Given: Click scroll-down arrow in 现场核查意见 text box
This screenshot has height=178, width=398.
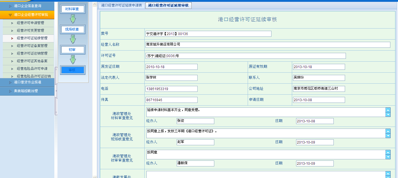Looking at the screenshot, I should click(x=388, y=136).
